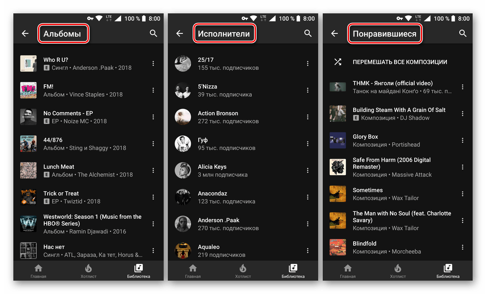
Task: Open search on the Понравившиеся screen
Action: click(463, 33)
